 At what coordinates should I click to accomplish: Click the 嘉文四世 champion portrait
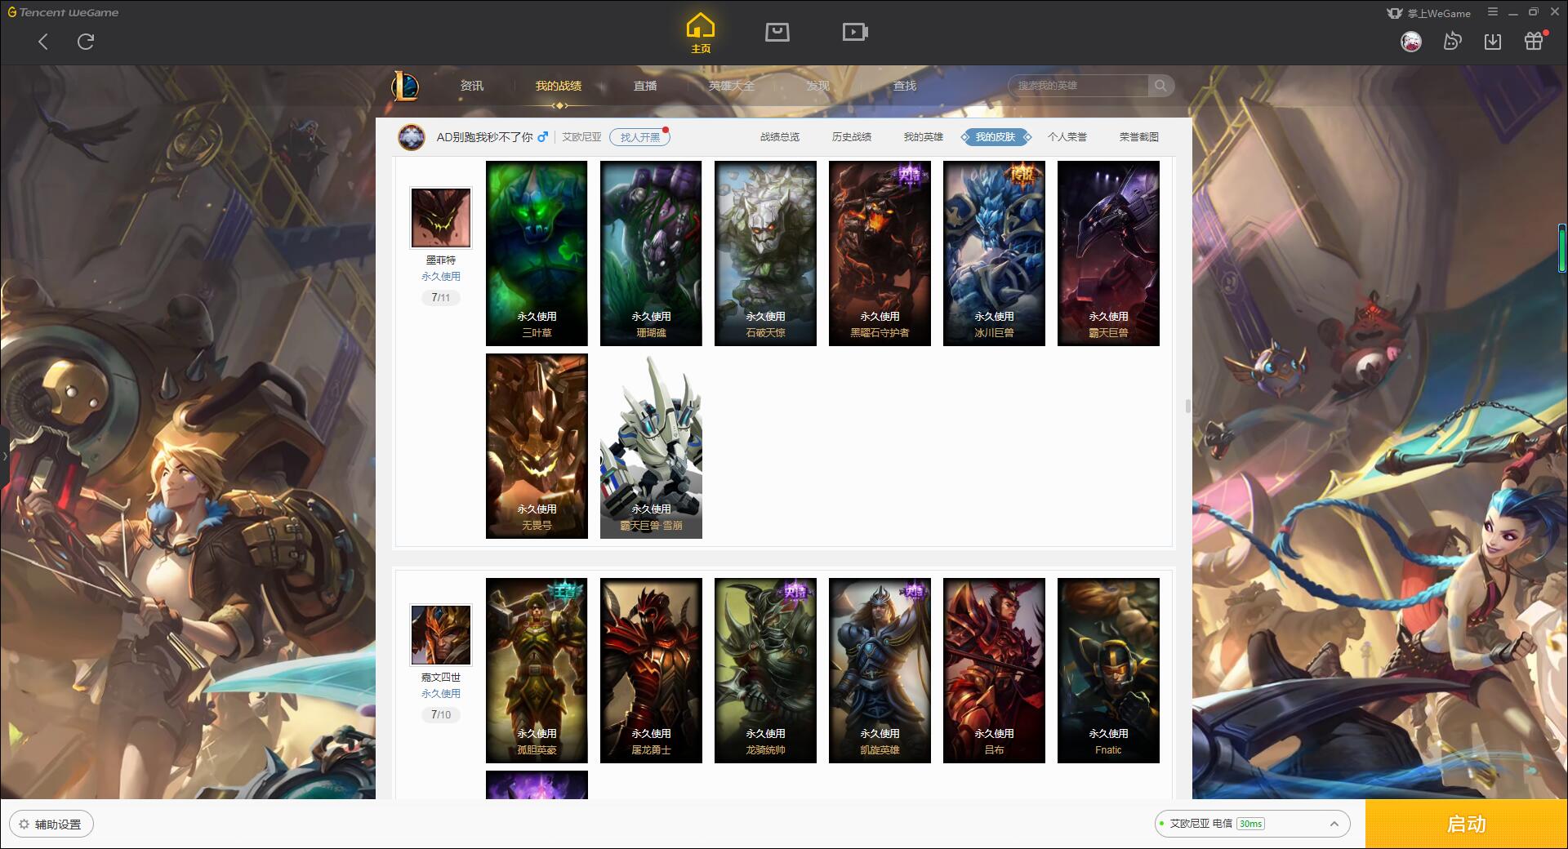tap(441, 635)
